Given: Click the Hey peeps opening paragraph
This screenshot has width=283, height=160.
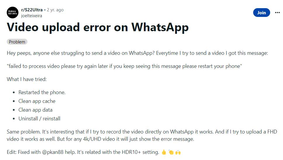Looking at the screenshot, I should pos(137,53).
